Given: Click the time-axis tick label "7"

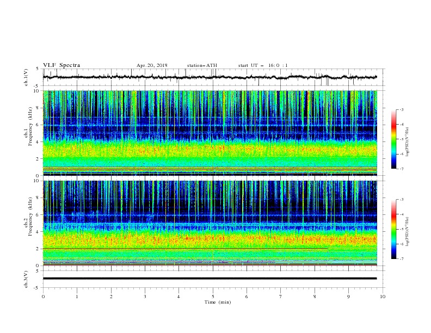Looking at the screenshot, I should pyautogui.click(x=281, y=297).
